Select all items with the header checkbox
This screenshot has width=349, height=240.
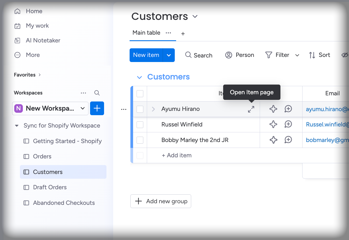coord(140,93)
